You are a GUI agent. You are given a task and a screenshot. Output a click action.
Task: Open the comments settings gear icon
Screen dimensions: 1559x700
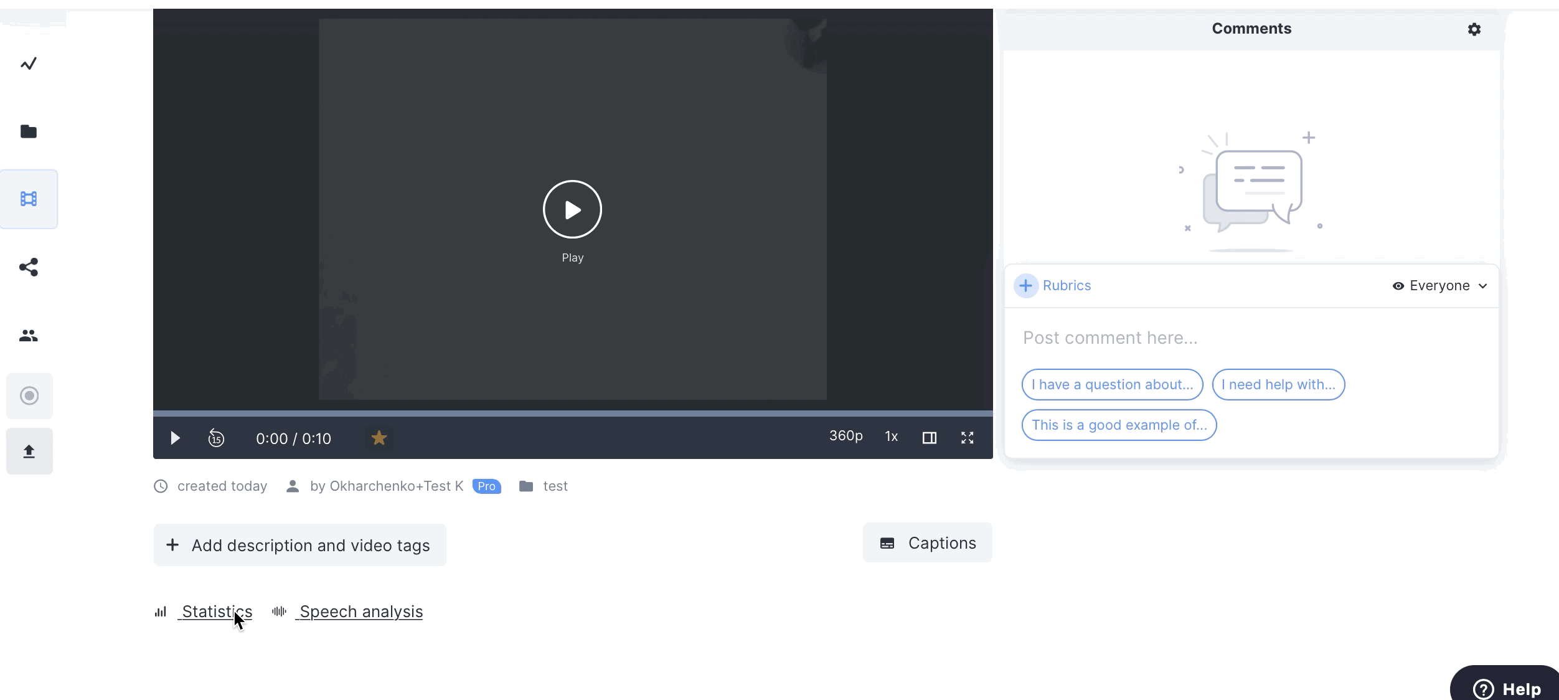(x=1474, y=29)
